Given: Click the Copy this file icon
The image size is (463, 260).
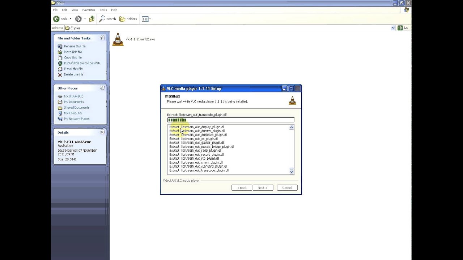Looking at the screenshot, I should (x=60, y=57).
